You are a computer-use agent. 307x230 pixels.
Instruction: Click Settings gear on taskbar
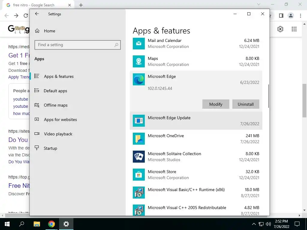[x=66, y=224]
